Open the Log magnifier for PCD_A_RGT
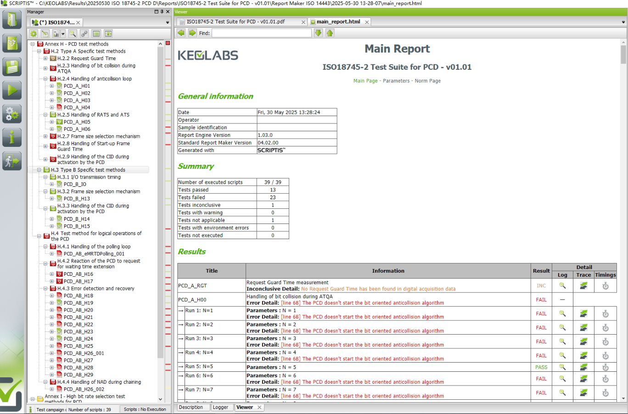628x414 pixels. point(562,285)
